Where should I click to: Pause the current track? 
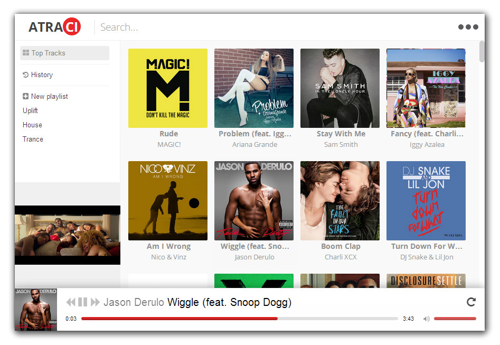coord(82,302)
